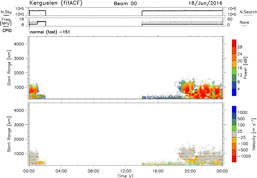The width and height of the screenshot is (257, 178).
Task: Click the "04:00" time tick label
Action: point(61,171)
